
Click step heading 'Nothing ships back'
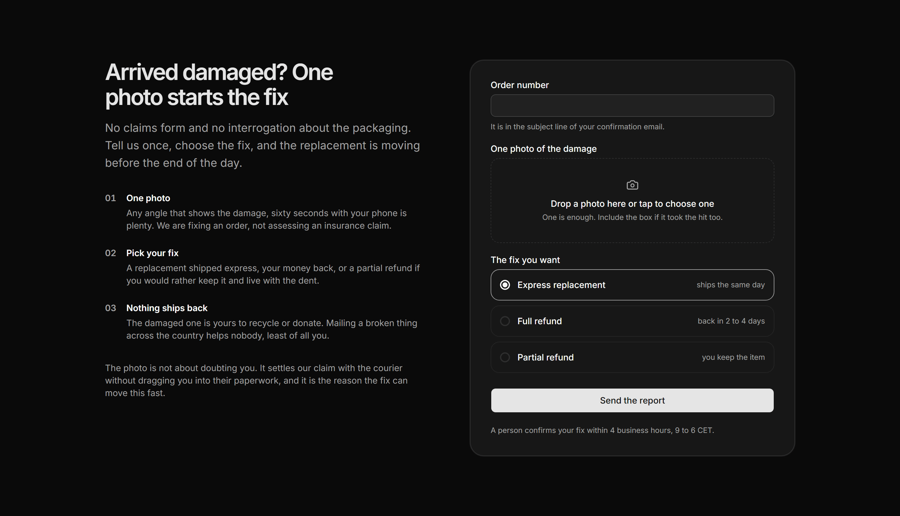[x=167, y=308]
